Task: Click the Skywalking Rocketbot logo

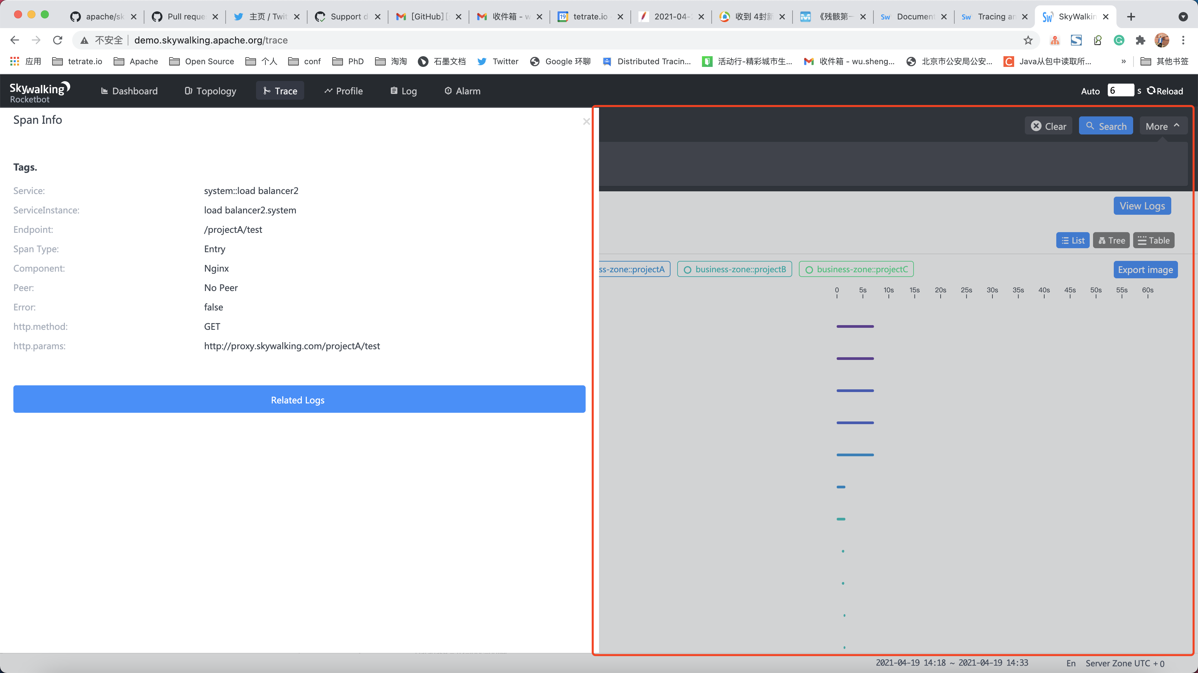Action: (39, 92)
